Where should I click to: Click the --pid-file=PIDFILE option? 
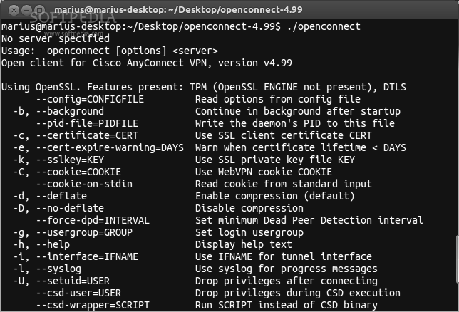[87, 123]
